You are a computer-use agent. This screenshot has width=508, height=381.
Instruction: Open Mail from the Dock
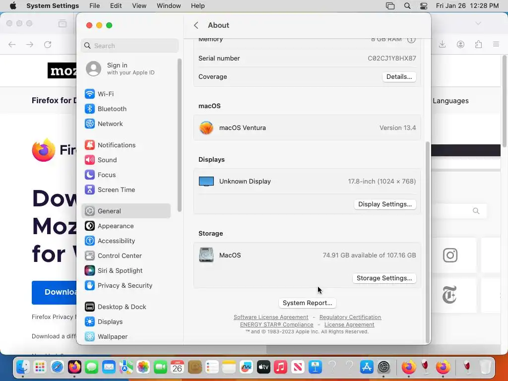pyautogui.click(x=109, y=367)
